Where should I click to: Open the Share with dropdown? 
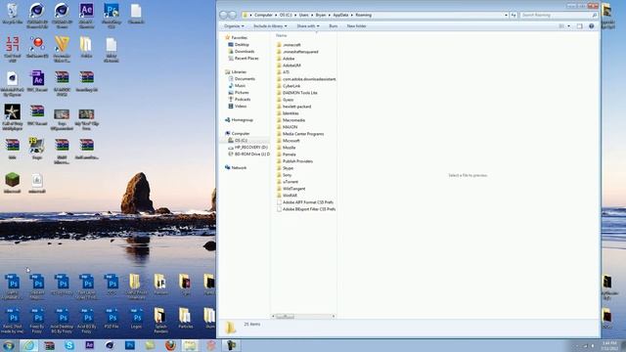click(x=308, y=26)
